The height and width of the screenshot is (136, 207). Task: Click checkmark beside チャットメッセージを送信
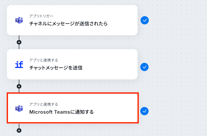point(144,67)
